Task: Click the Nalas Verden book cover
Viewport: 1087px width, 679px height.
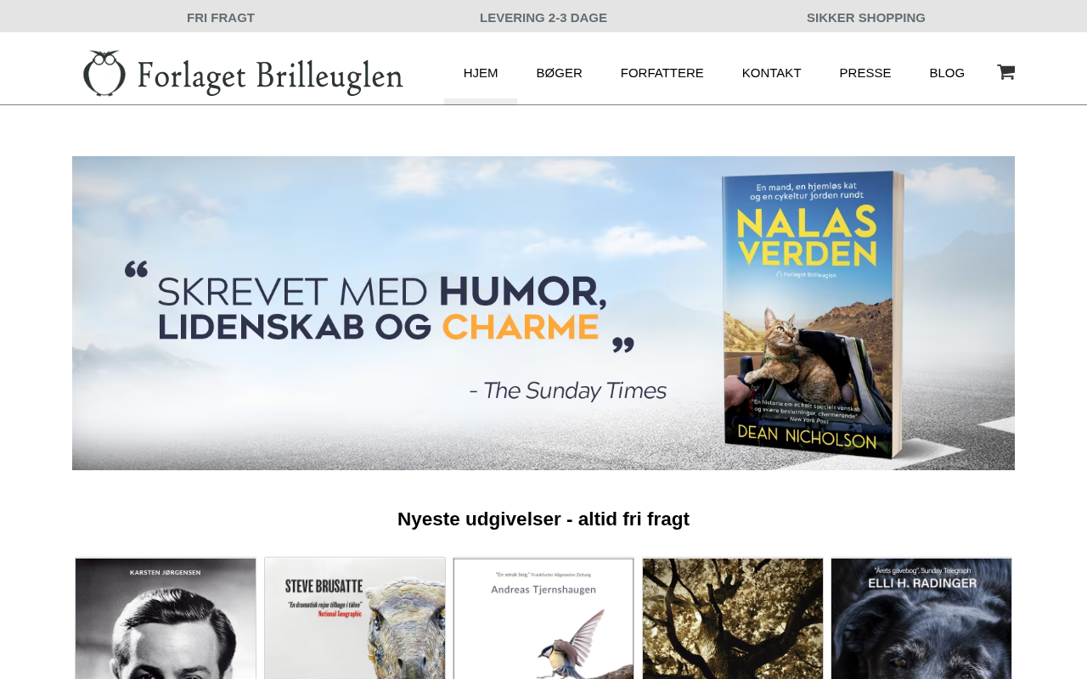Action: click(x=814, y=314)
